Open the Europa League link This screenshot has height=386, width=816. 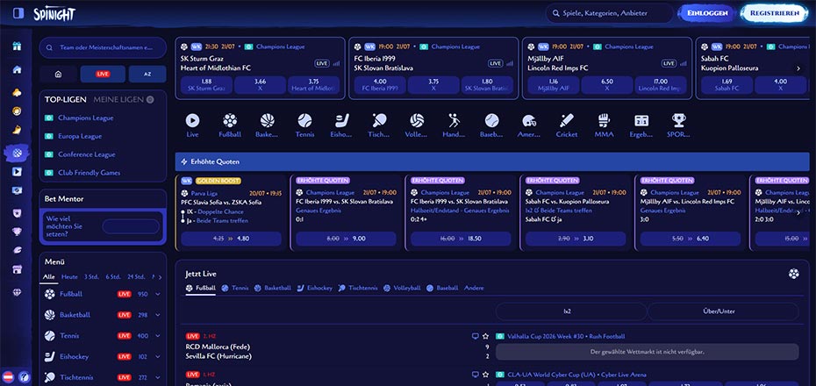(80, 136)
